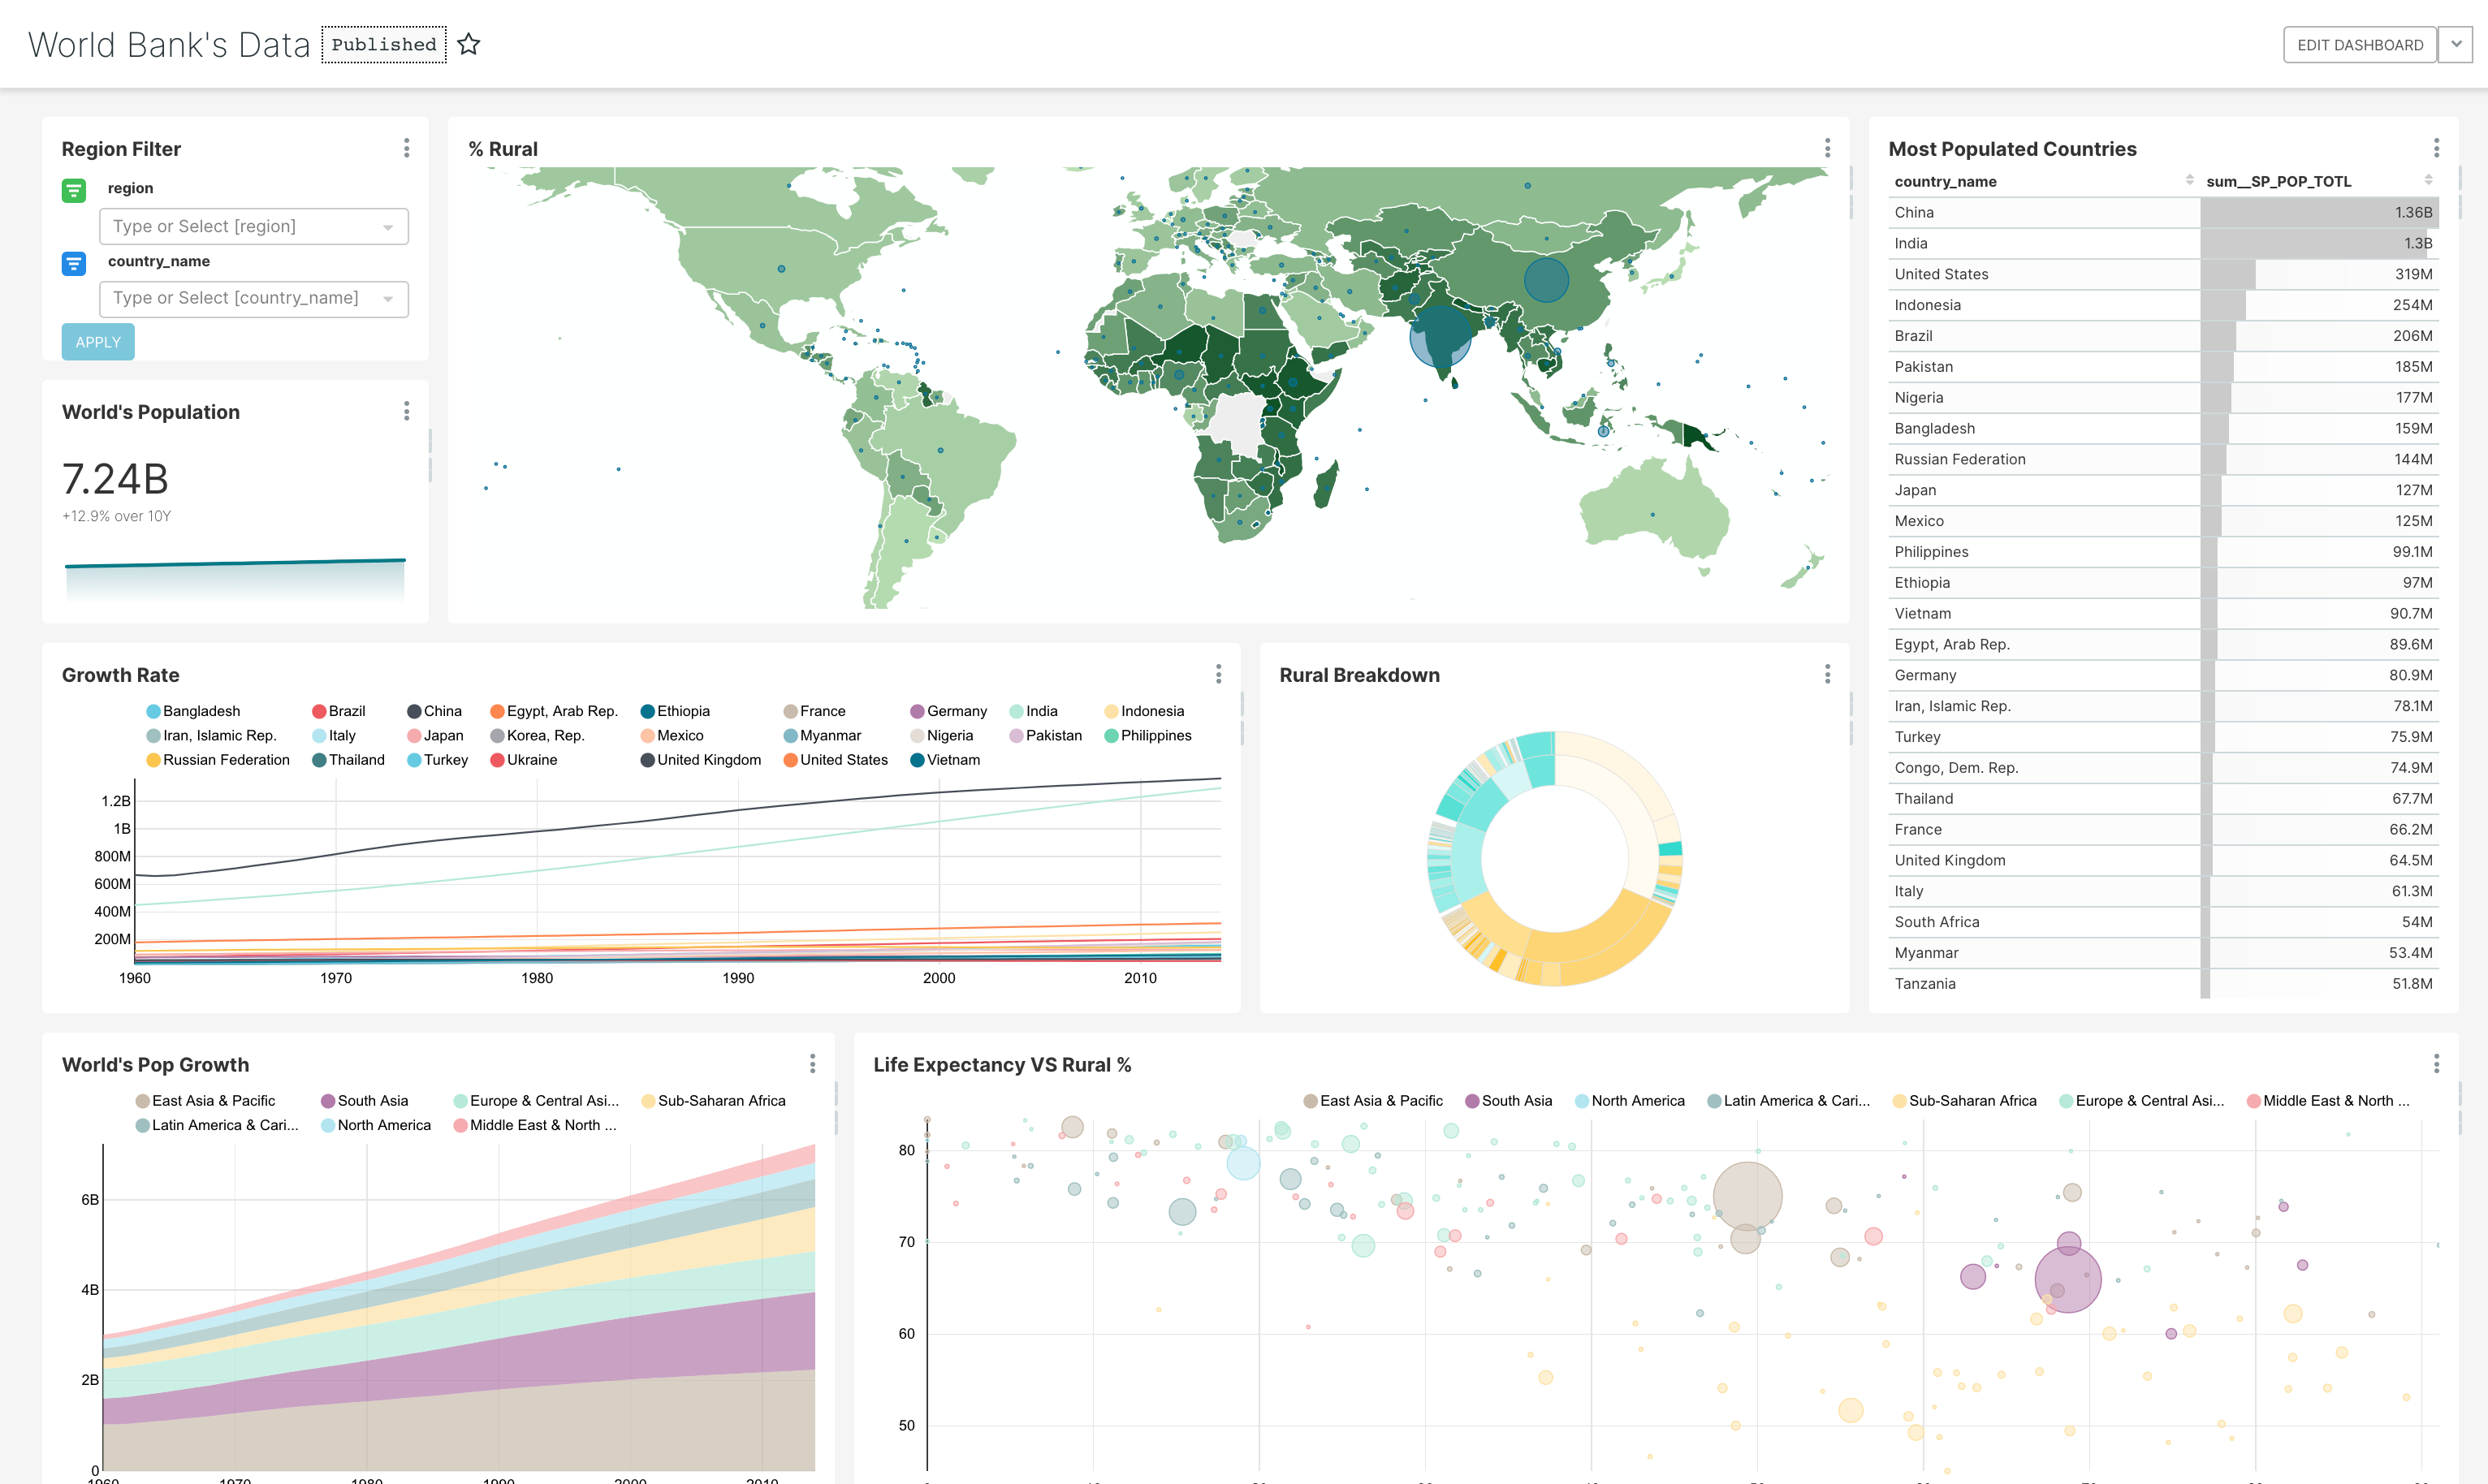Screen dimensions: 2488x1484
Task: Open Growth Rate chart three-dot menu
Action: (1218, 674)
